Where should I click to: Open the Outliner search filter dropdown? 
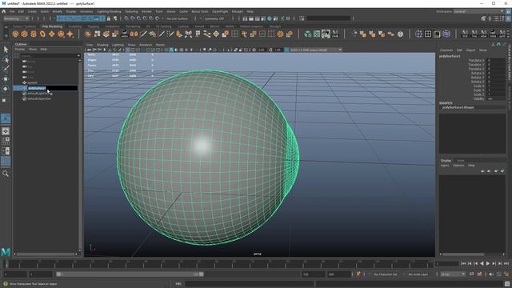(x=78, y=56)
